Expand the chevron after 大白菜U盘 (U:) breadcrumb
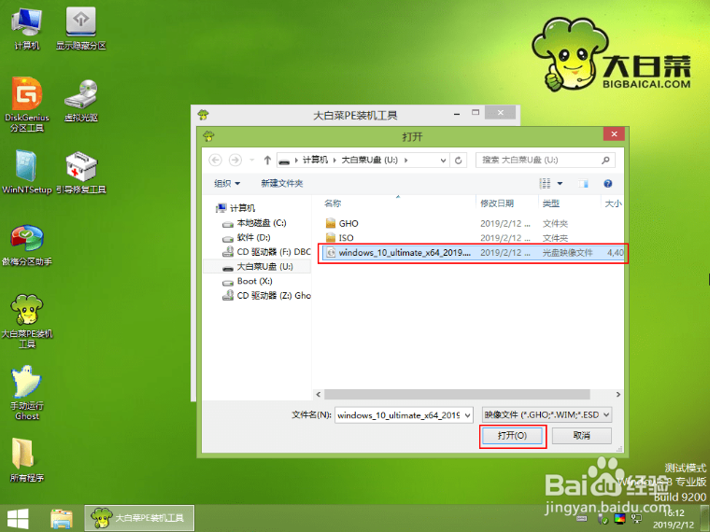 406,161
